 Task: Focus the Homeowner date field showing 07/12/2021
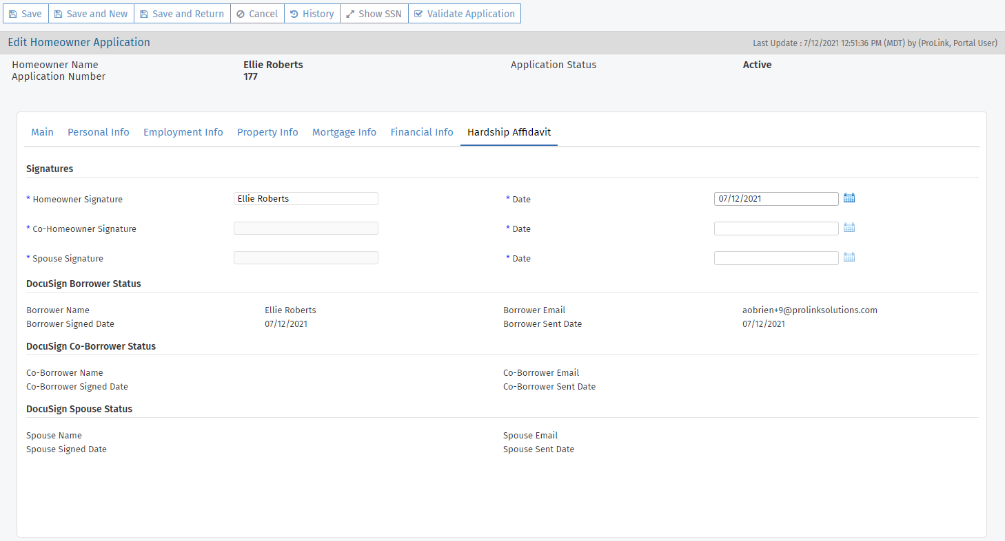[775, 199]
